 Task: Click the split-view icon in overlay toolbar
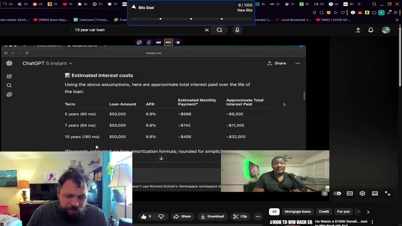178,42
